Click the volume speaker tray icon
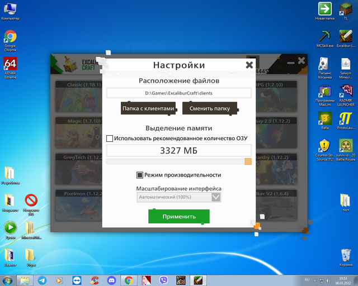358x286 pixels. [328, 280]
